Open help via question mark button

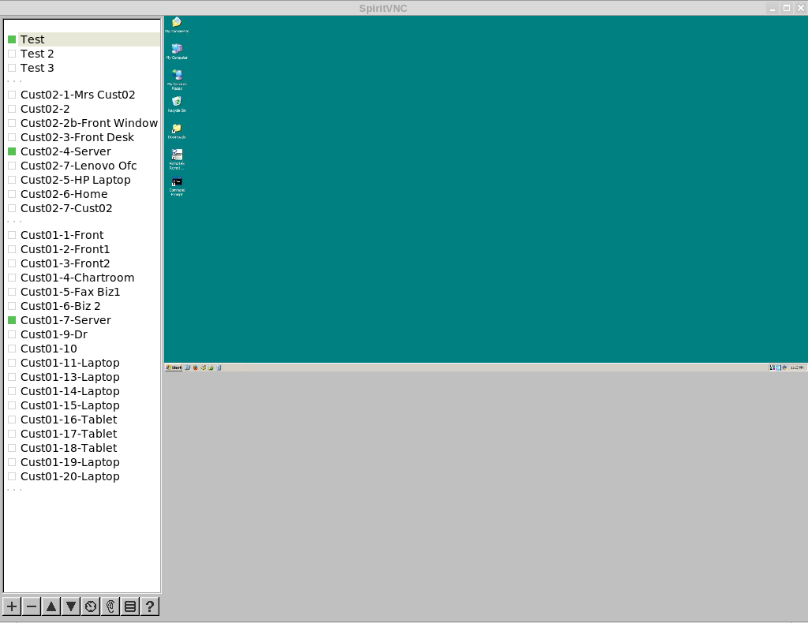click(x=149, y=606)
